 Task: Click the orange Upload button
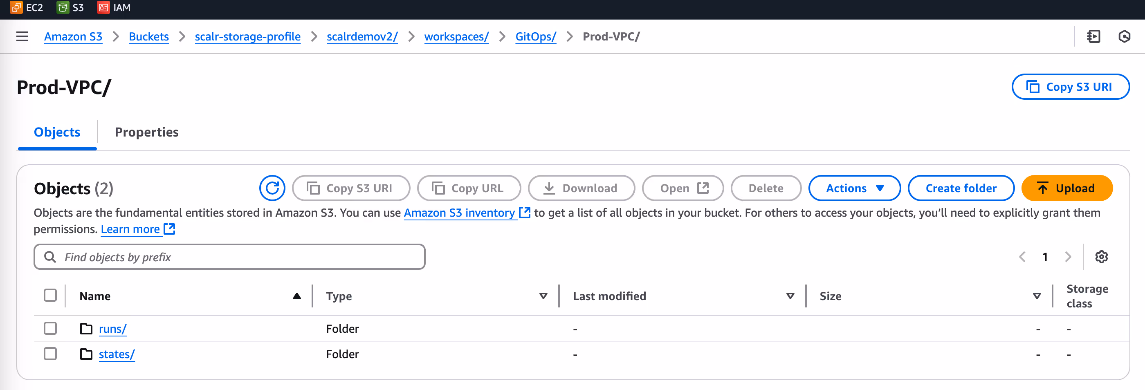(1067, 188)
